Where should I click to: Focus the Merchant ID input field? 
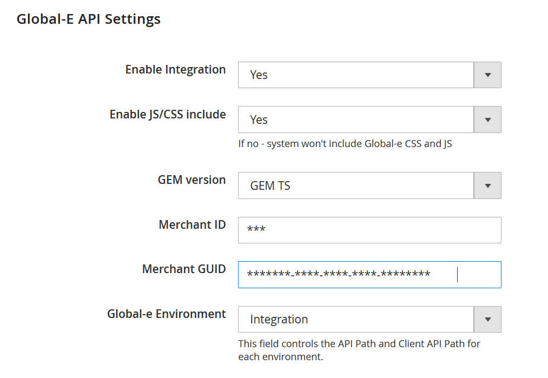click(369, 230)
